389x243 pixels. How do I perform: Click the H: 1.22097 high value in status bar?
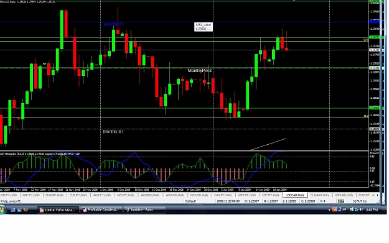[271, 201]
